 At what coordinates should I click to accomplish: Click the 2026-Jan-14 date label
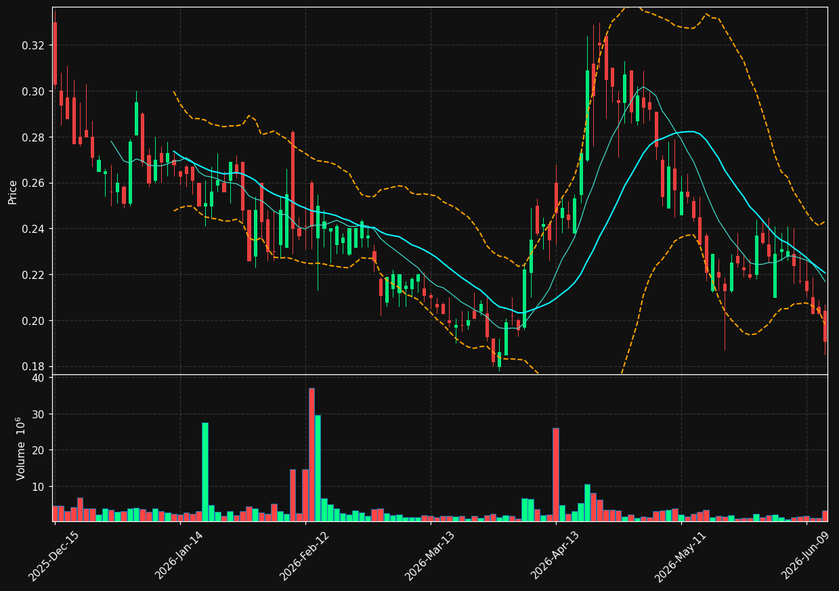180,556
